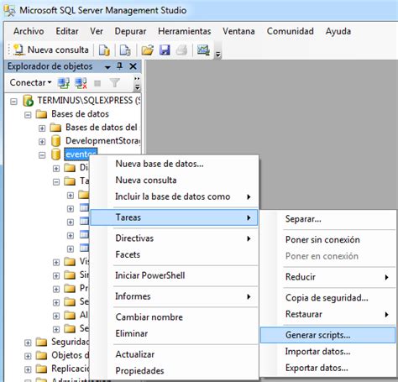This screenshot has width=398, height=382.
Task: Click the database engine query icon in toolbar
Action: click(104, 50)
